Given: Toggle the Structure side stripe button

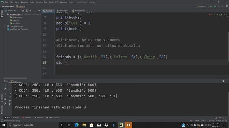Looking at the screenshot, I should point(1,98).
